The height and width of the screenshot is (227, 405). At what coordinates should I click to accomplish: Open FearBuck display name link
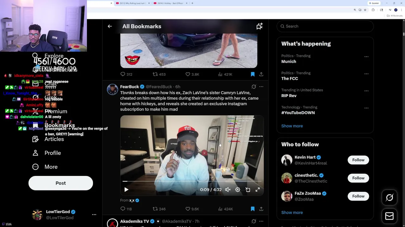[x=129, y=87]
